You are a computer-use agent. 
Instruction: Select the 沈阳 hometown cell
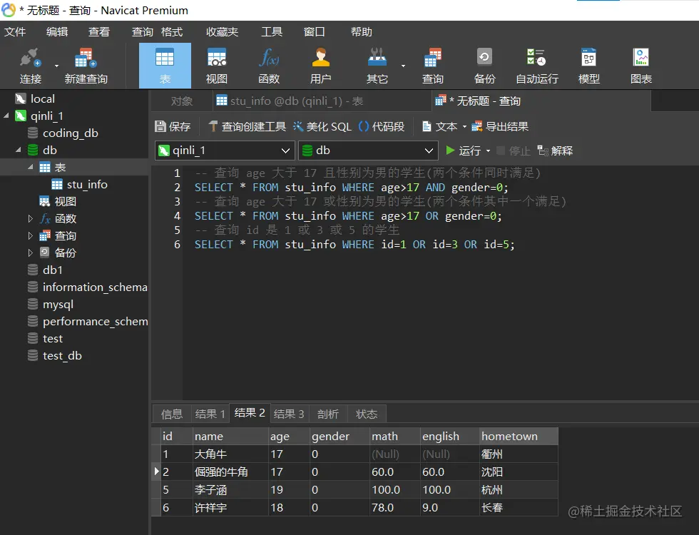pos(519,472)
